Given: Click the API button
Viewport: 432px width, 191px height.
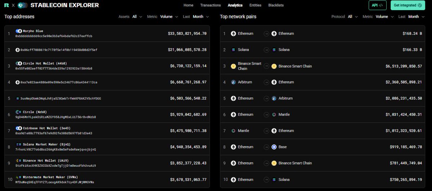Looking at the screenshot, I should pos(378,5).
